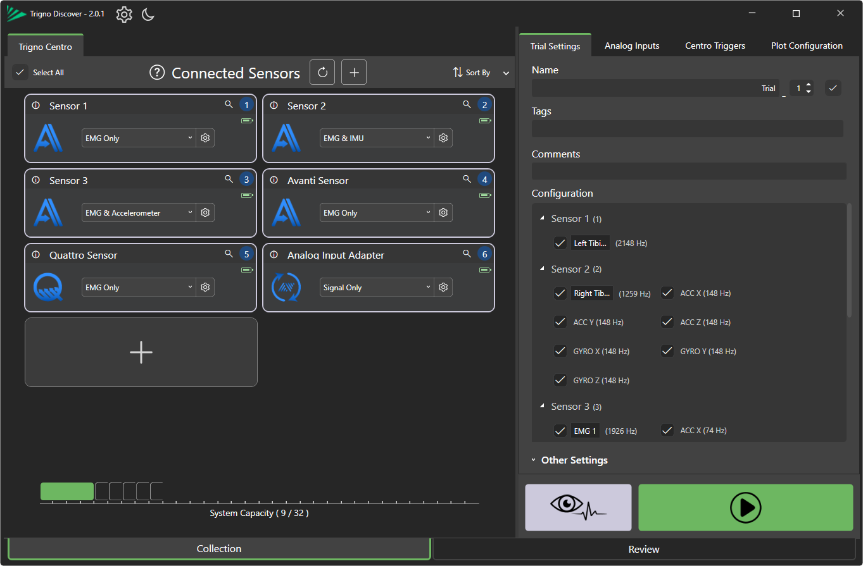The width and height of the screenshot is (863, 566).
Task: Click the Connected Sensors help icon
Action: 157,73
